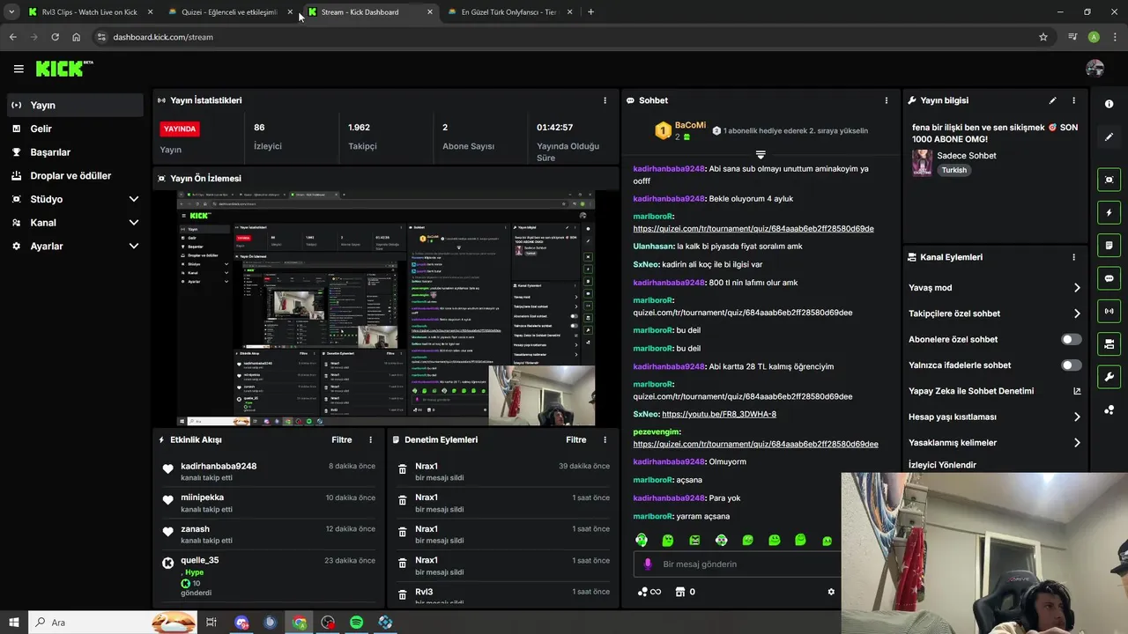Switch to En Güzel Türk browser tab

[x=508, y=12]
